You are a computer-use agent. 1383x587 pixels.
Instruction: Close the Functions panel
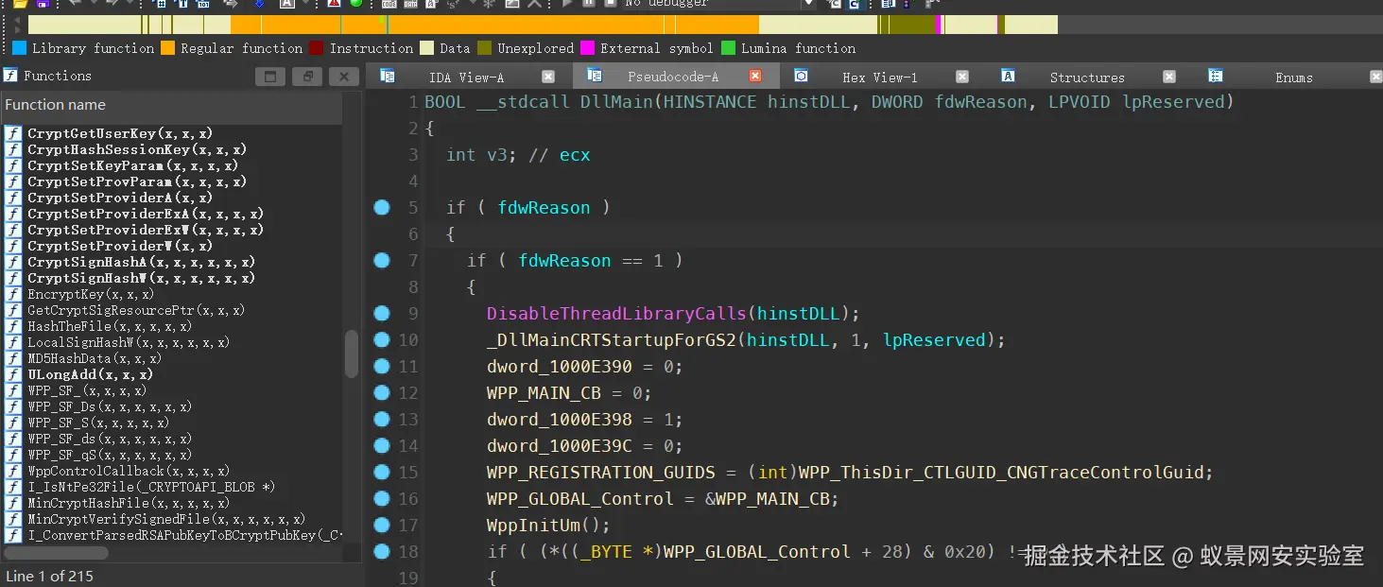click(x=344, y=77)
